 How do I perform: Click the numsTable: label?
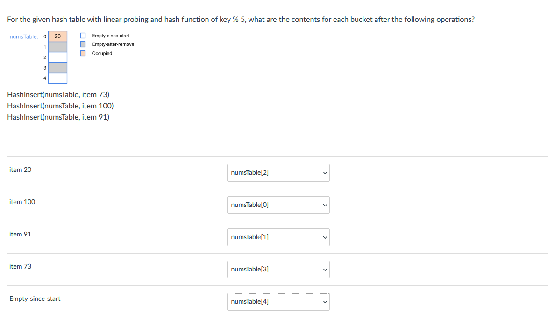point(24,37)
